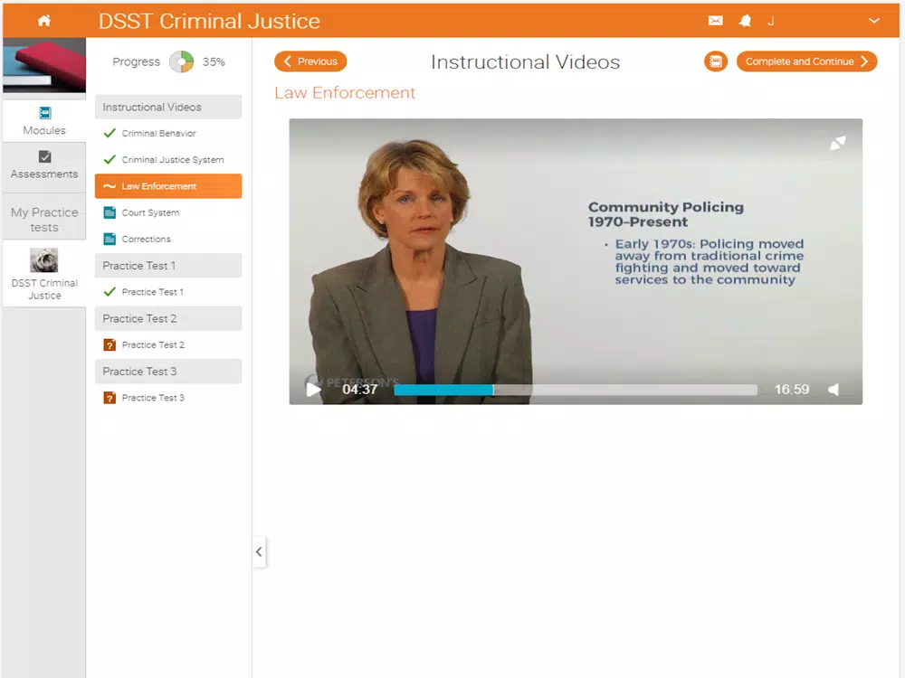Go to the home page icon
905x678 pixels.
pyautogui.click(x=43, y=21)
